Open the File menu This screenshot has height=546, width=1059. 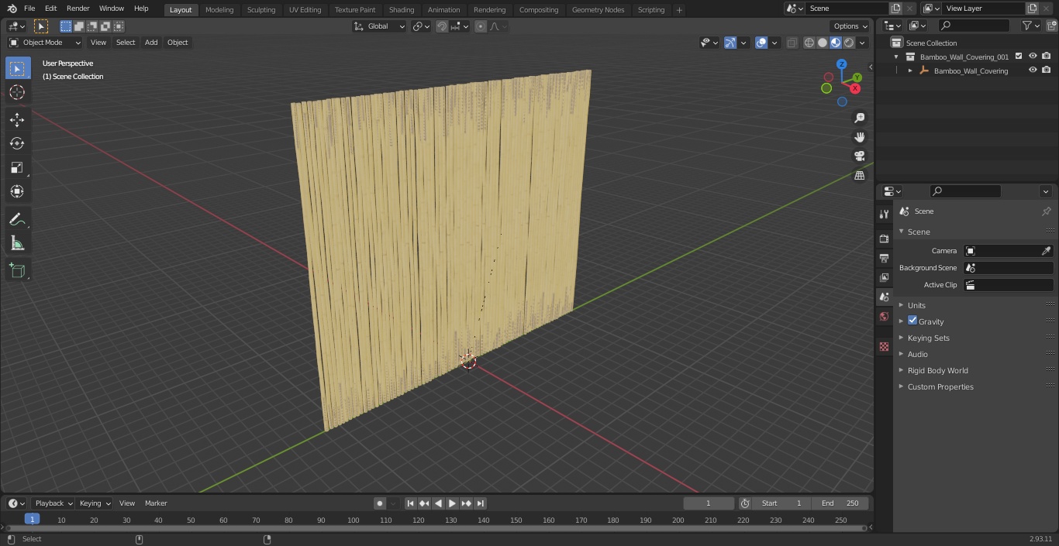[x=29, y=9]
